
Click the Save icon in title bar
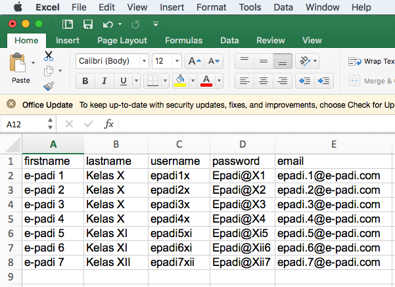click(x=87, y=24)
